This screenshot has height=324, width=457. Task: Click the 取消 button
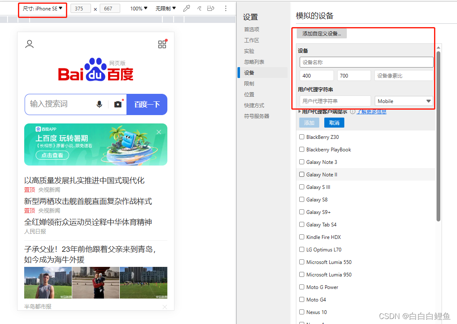[x=334, y=123]
